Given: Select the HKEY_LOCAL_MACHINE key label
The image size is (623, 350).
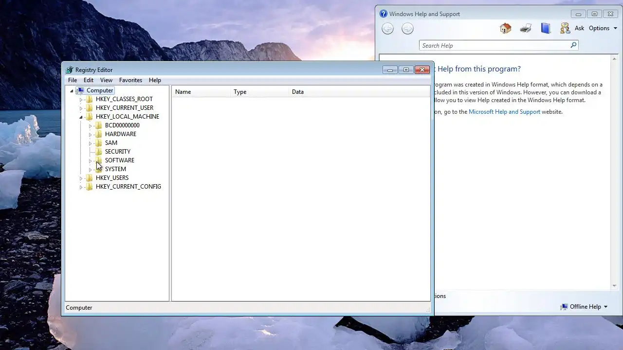Looking at the screenshot, I should click(x=128, y=117).
